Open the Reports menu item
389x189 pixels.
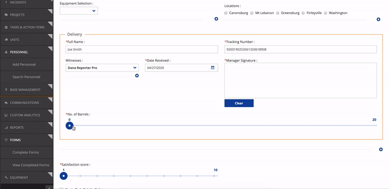(27, 128)
